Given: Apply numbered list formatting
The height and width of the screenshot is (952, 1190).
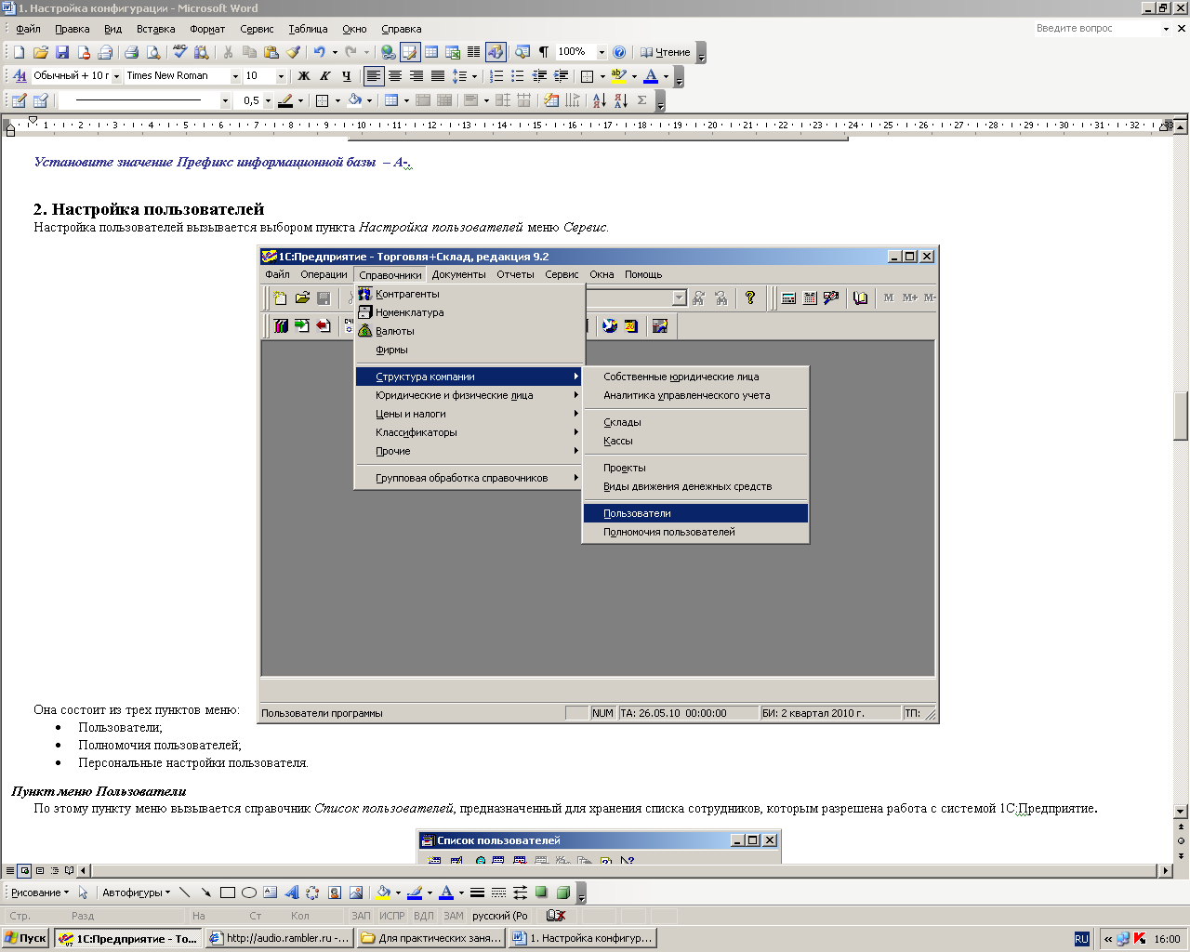Looking at the screenshot, I should (496, 76).
